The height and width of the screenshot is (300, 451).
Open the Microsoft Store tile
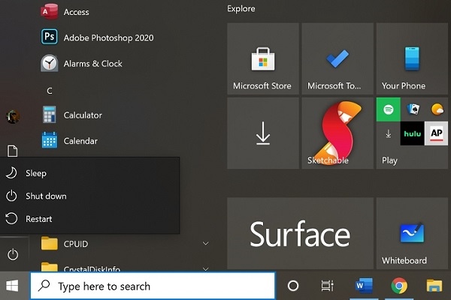262,58
